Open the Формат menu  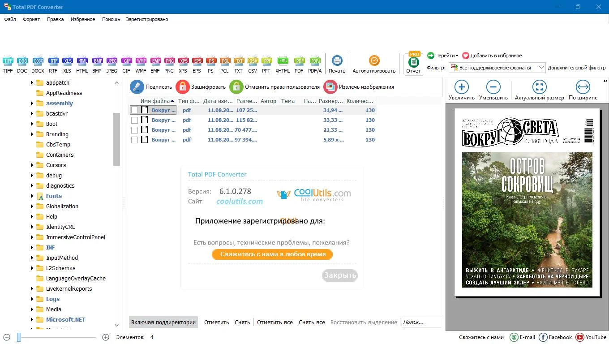31,19
